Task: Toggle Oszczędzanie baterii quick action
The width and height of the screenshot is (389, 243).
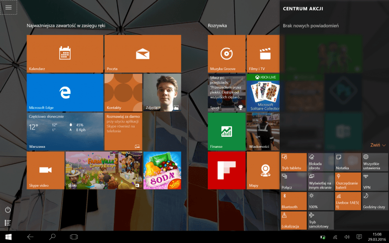Action: (x=348, y=182)
